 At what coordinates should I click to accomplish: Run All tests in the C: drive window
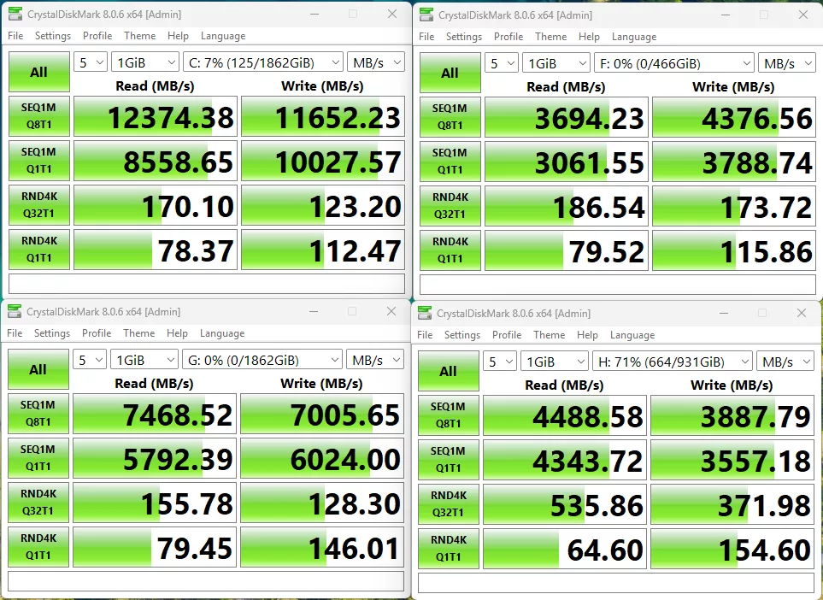(38, 72)
